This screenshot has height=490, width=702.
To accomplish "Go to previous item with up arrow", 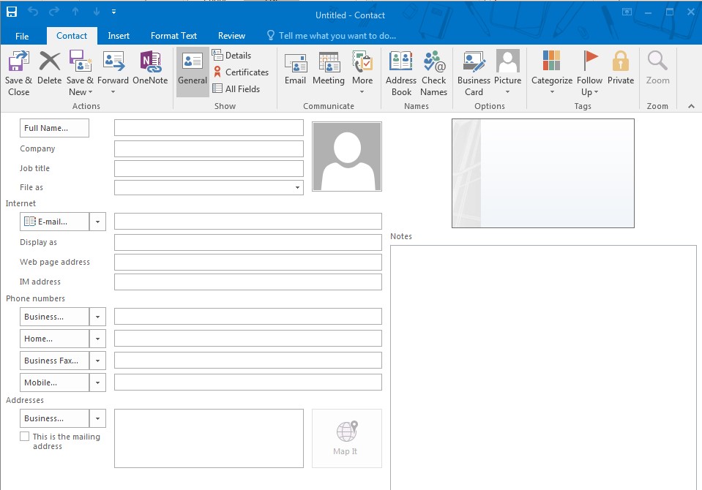I will (75, 12).
